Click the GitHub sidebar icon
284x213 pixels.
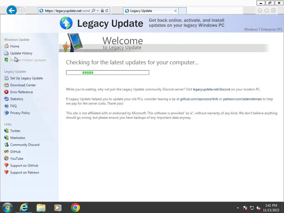[6, 151]
